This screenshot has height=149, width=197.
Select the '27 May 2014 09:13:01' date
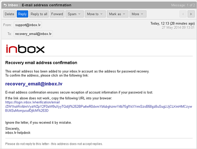click(x=178, y=28)
